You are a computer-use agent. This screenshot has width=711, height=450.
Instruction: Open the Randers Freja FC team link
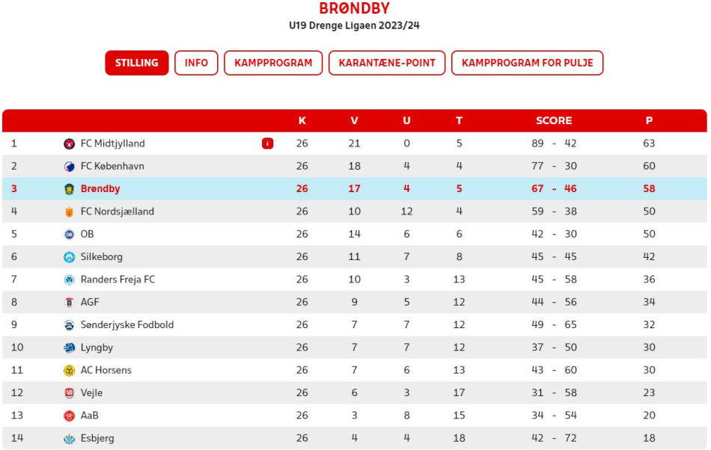coord(118,280)
